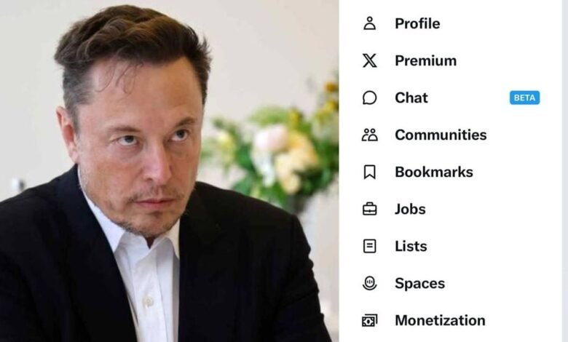Click the Jobs briefcase icon

(369, 209)
